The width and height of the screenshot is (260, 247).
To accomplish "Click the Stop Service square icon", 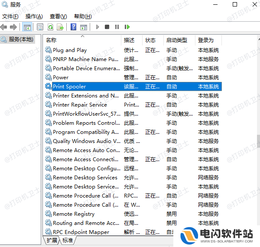I will point(107,27).
